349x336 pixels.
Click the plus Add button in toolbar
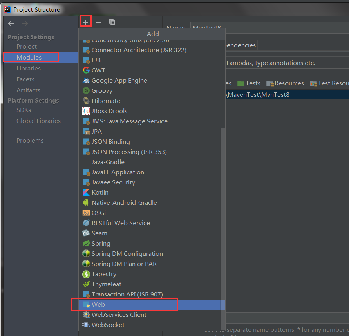[85, 22]
